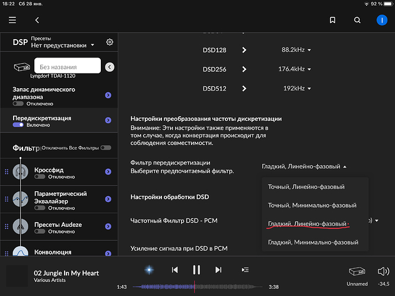
Task: Click the Настройки обработки DSD heading
Action: click(170, 197)
